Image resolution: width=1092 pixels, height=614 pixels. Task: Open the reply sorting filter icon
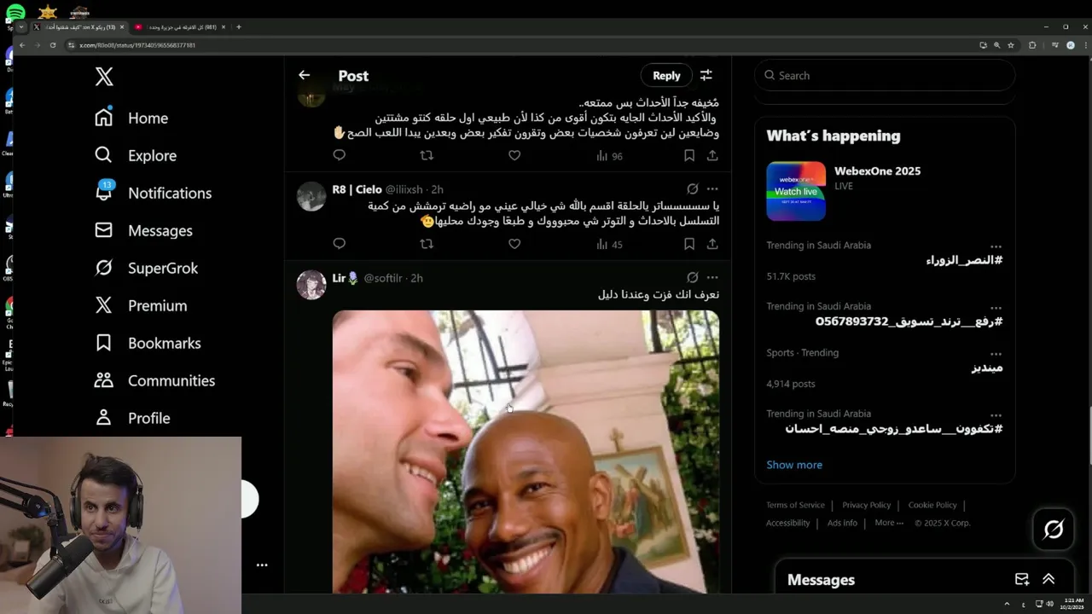pyautogui.click(x=706, y=75)
